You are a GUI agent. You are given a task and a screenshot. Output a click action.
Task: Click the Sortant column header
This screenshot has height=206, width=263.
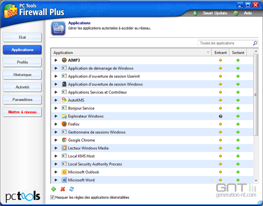click(x=238, y=52)
